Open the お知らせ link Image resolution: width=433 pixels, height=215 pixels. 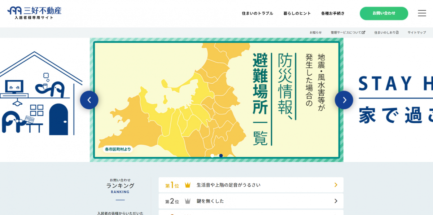point(315,32)
